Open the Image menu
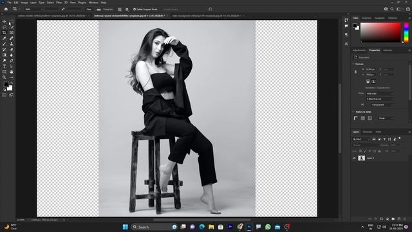412x232 pixels. [x=24, y=3]
